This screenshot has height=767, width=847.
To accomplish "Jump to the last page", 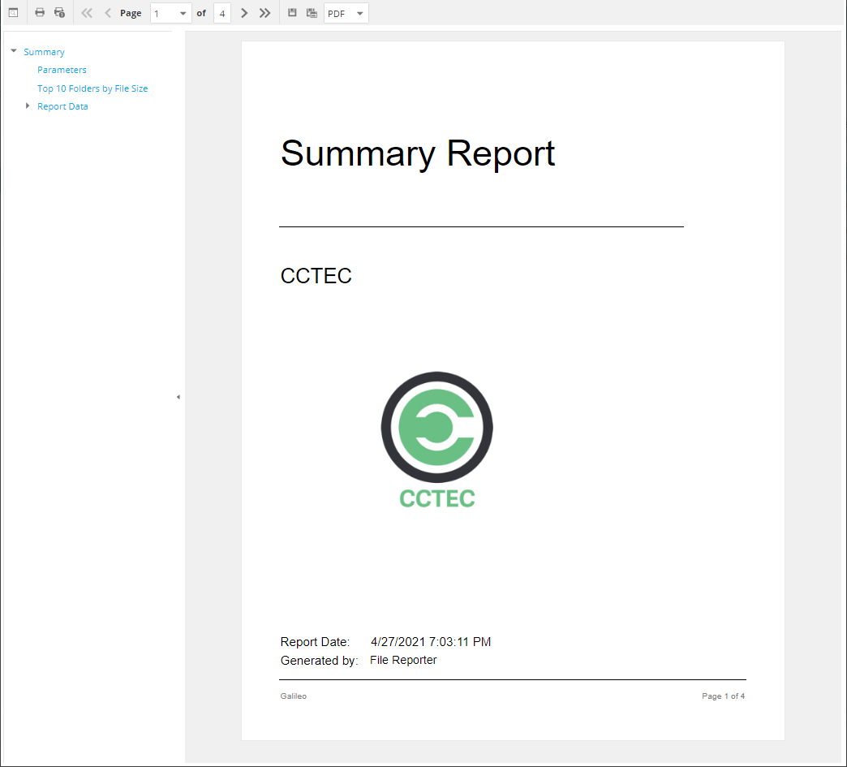I will click(x=264, y=13).
